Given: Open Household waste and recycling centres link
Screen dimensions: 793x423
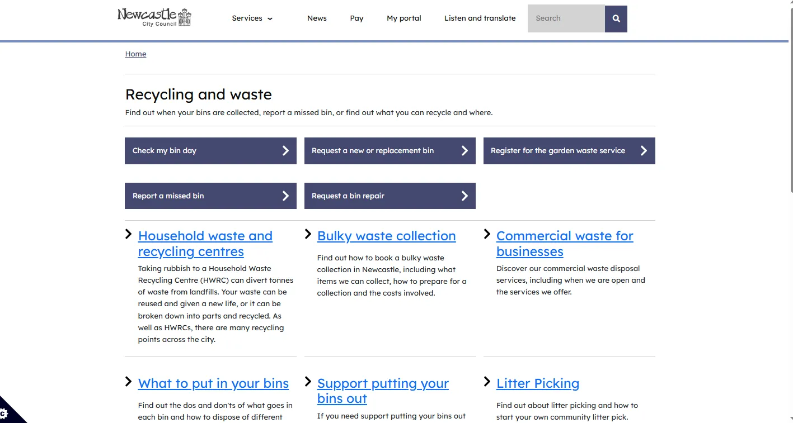Looking at the screenshot, I should tap(205, 244).
